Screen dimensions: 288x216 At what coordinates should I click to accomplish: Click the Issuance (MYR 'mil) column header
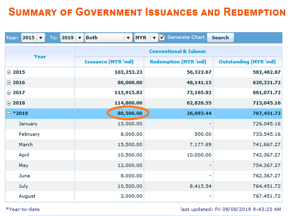coord(109,62)
